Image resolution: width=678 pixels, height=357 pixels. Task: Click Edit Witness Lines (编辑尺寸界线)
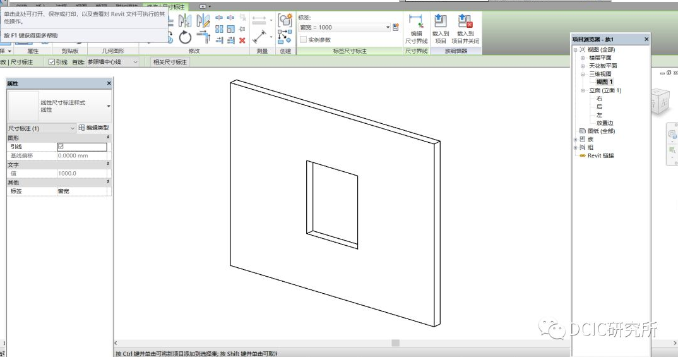click(x=416, y=29)
